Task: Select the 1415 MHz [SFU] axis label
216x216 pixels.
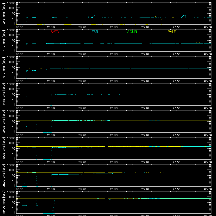Action: click(x=4, y=94)
